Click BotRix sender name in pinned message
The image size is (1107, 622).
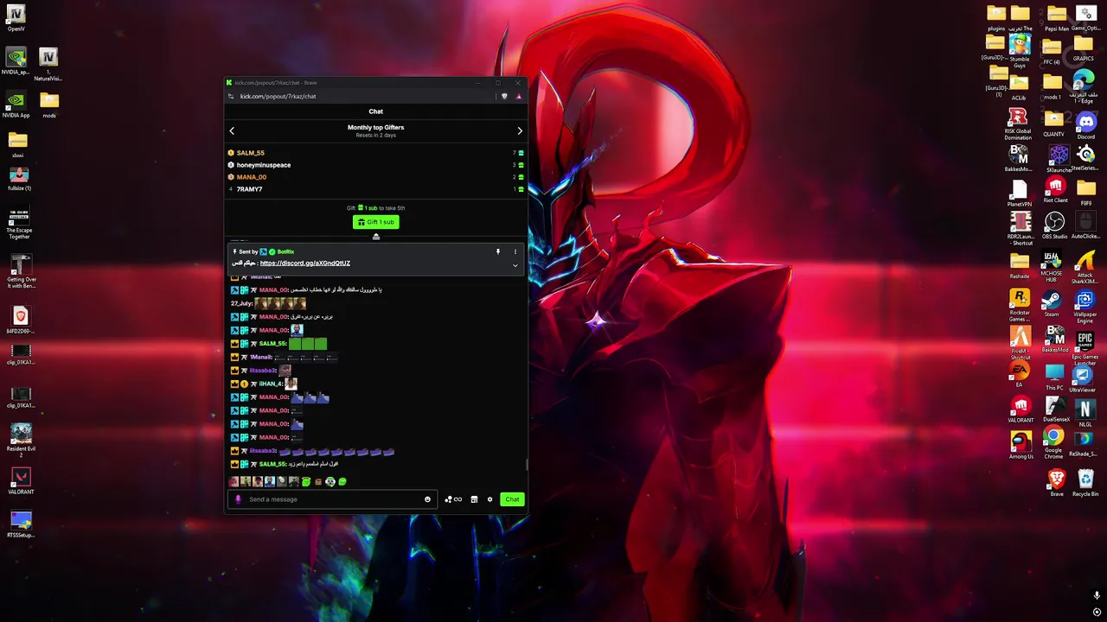285,252
